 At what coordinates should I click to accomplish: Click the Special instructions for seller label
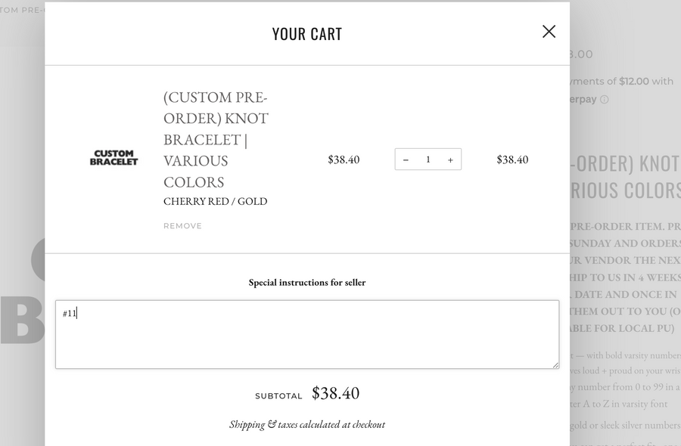pyautogui.click(x=306, y=283)
